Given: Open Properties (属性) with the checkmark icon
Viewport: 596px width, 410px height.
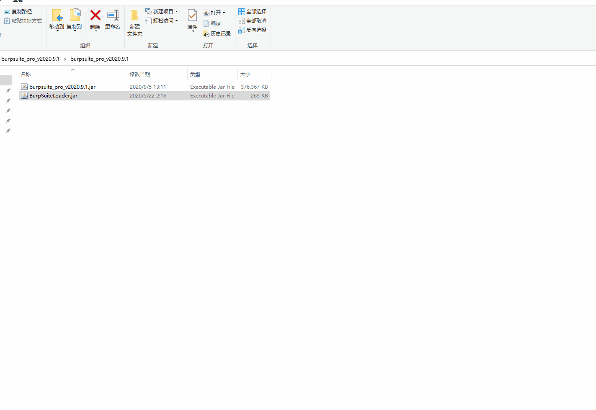Looking at the screenshot, I should click(192, 16).
